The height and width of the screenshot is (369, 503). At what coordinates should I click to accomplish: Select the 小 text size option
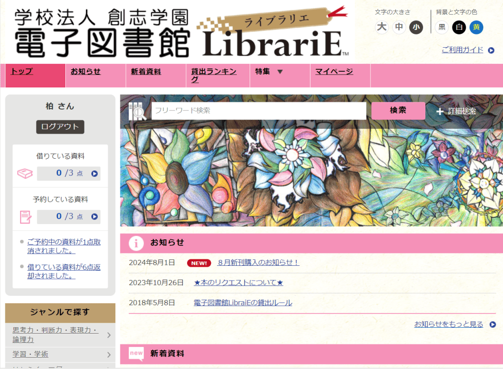click(416, 27)
